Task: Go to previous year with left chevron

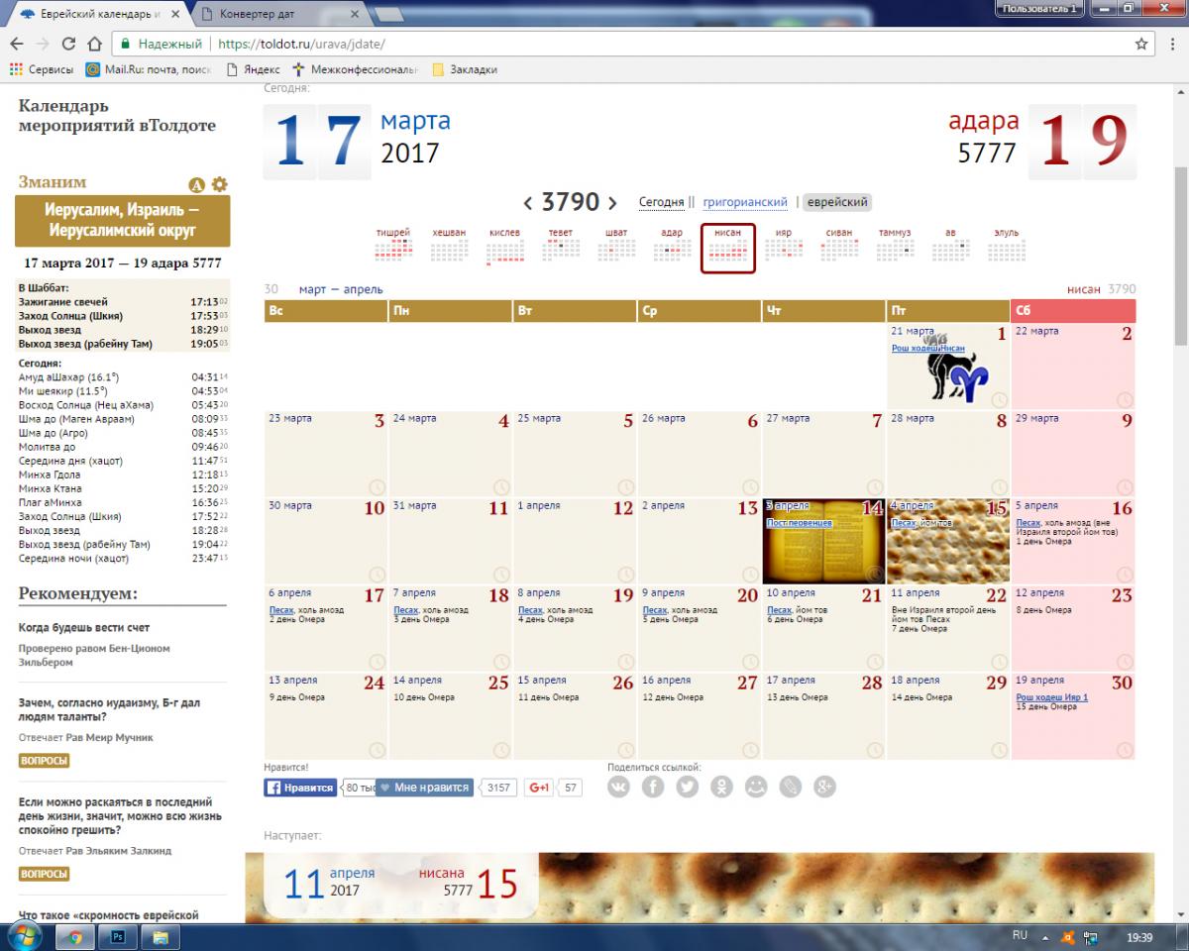Action: tap(528, 203)
